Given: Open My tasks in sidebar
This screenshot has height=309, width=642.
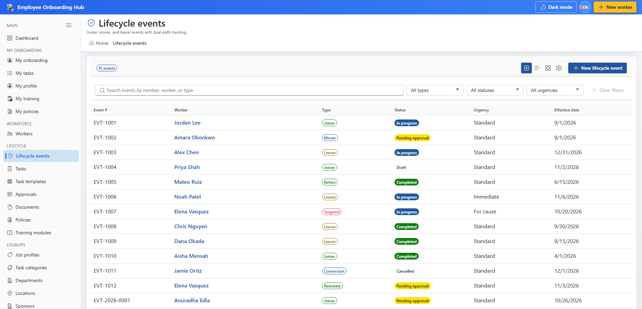Looking at the screenshot, I should [x=41, y=73].
